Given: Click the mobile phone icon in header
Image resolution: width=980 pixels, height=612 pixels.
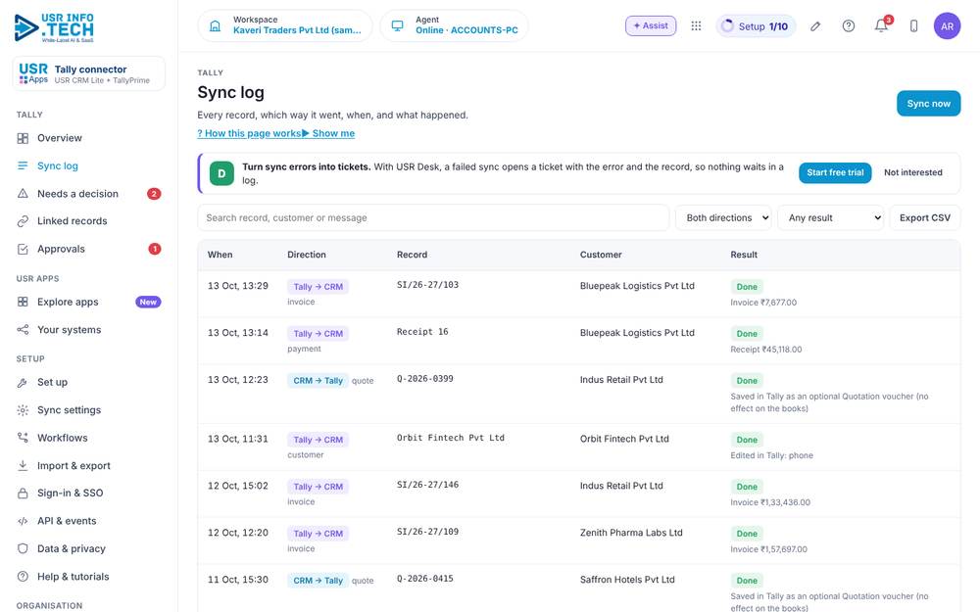Looking at the screenshot, I should (x=913, y=25).
